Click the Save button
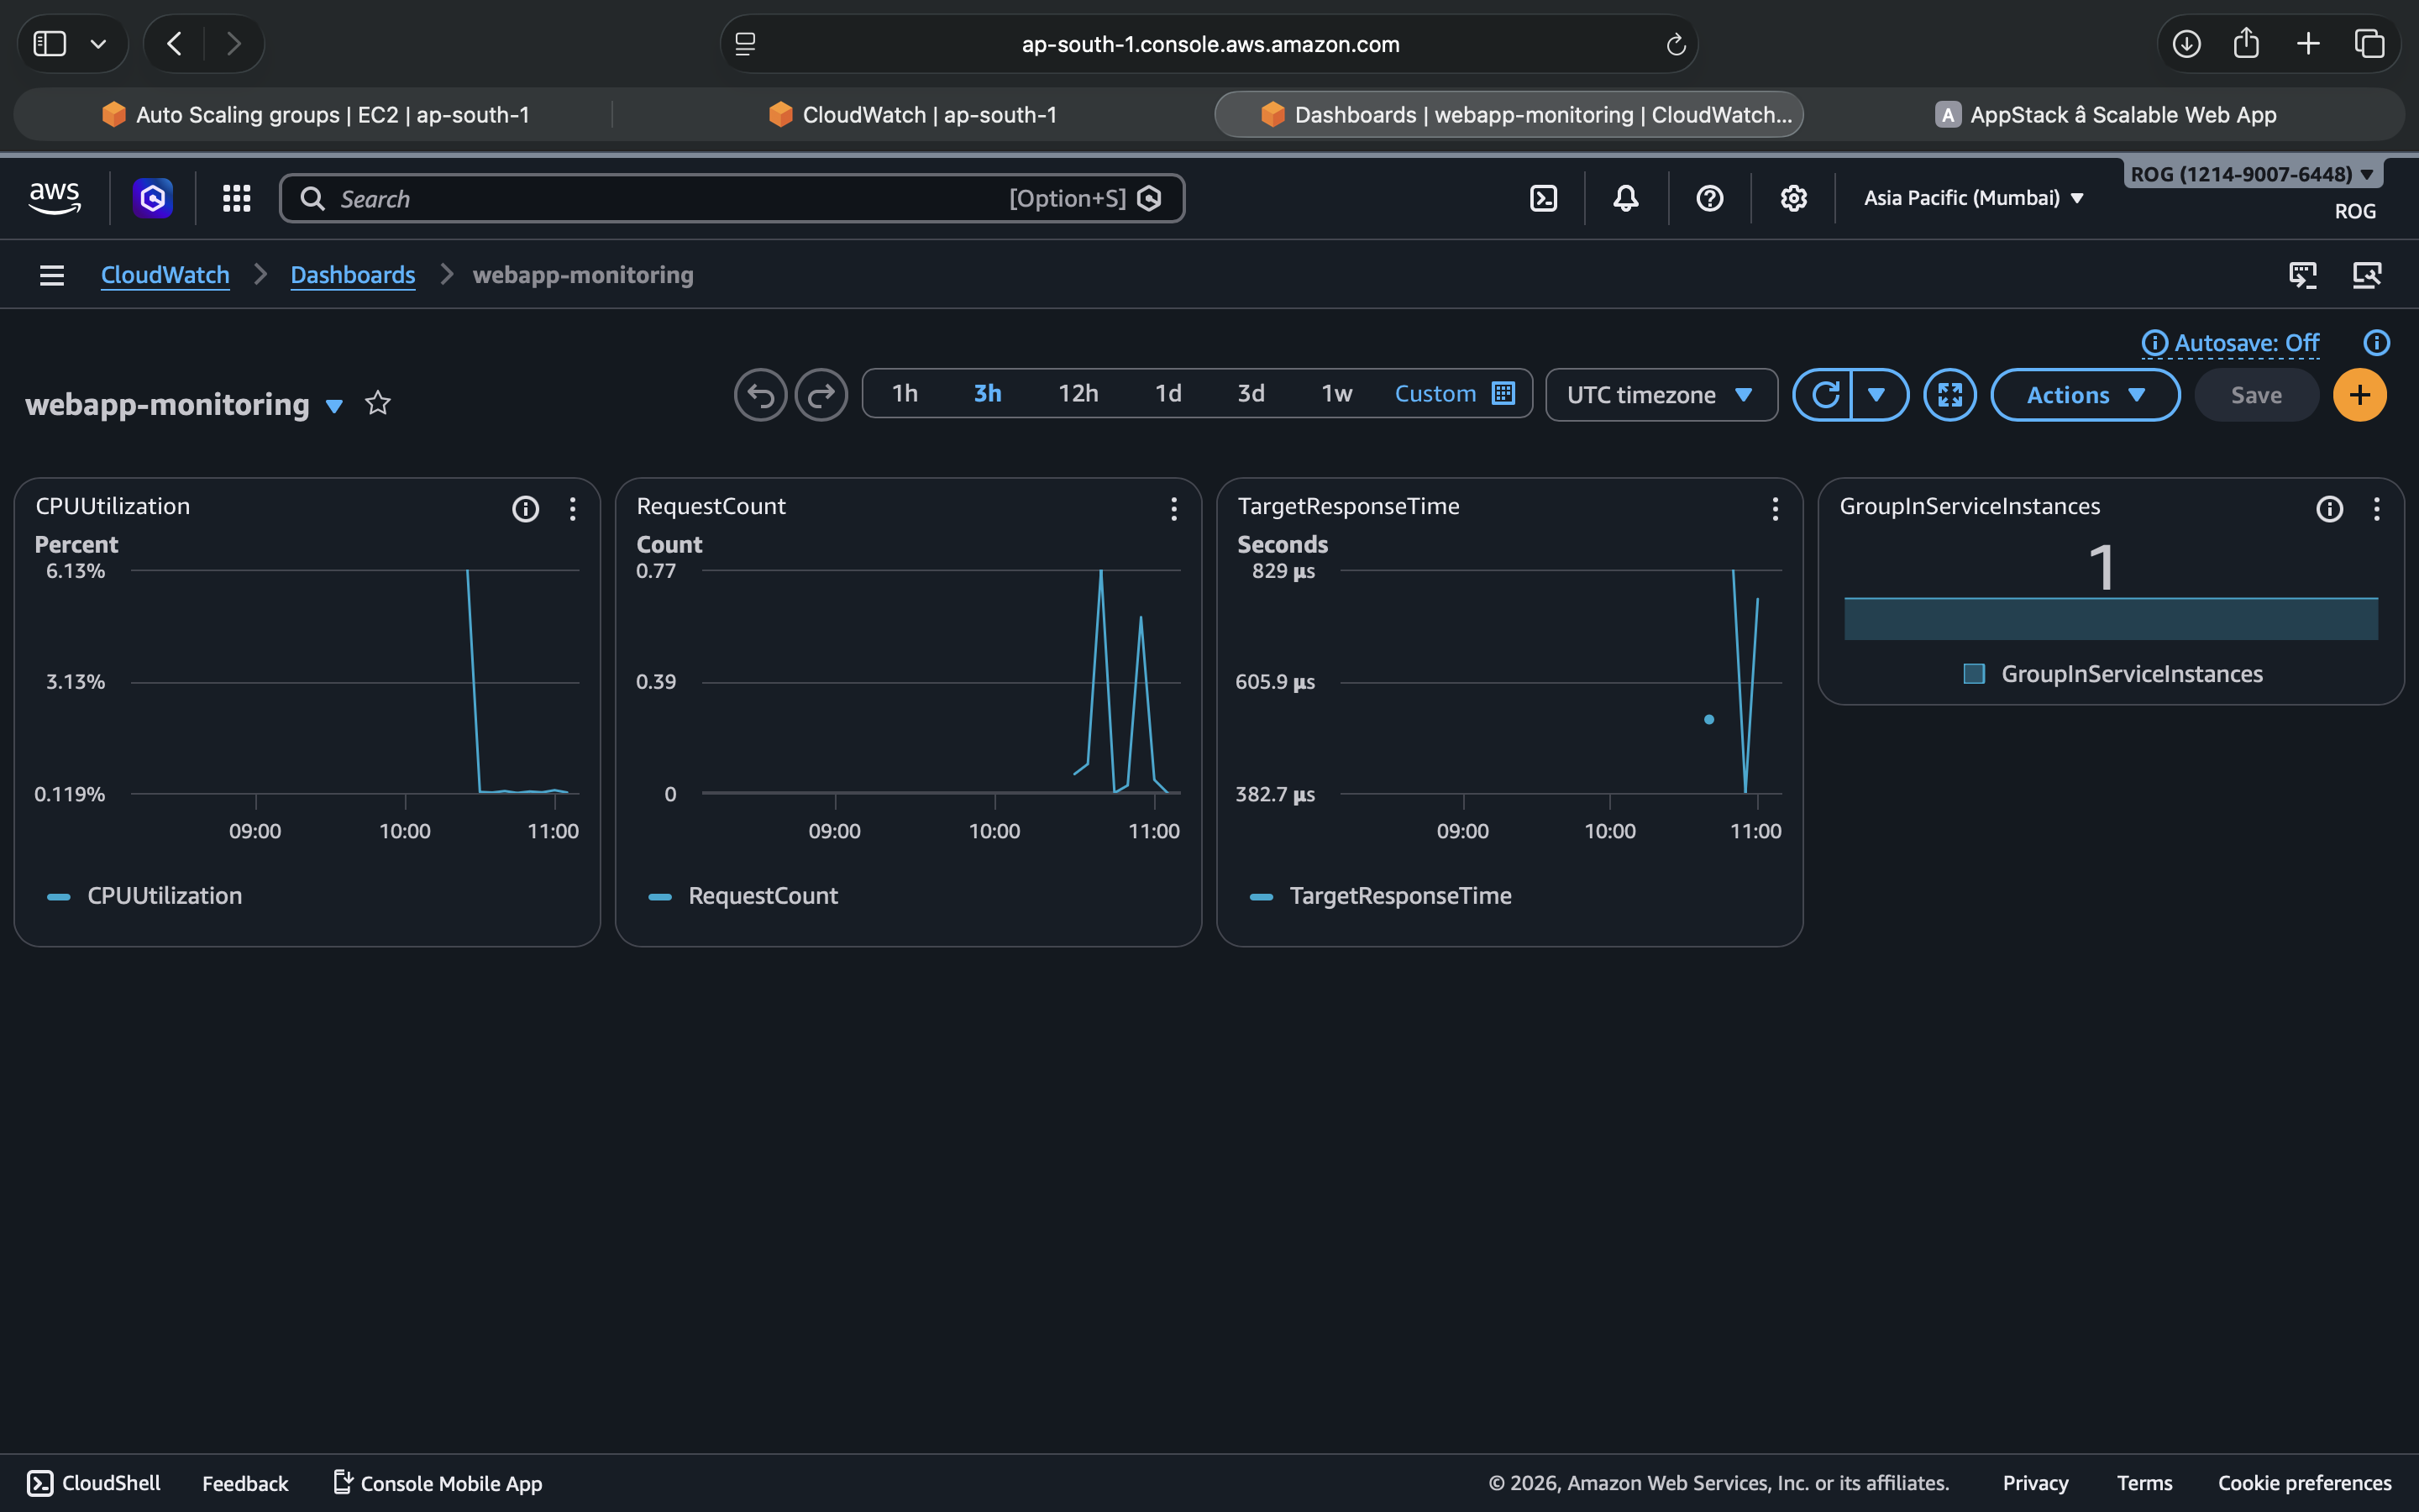2419x1512 pixels. pos(2256,394)
